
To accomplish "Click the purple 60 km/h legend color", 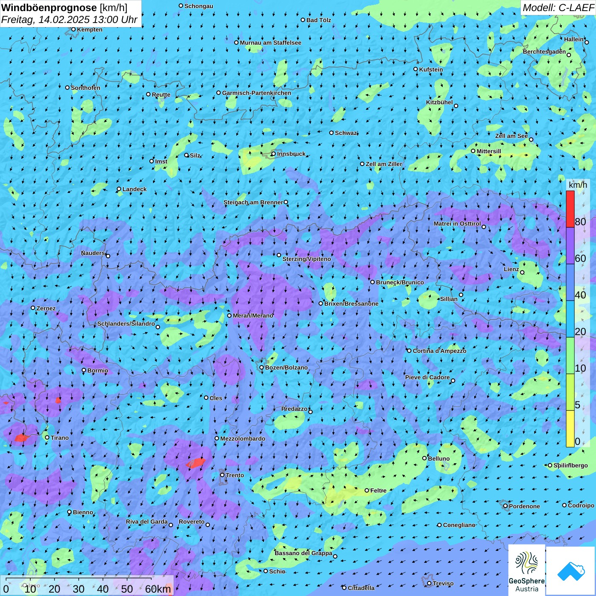I will click(570, 246).
